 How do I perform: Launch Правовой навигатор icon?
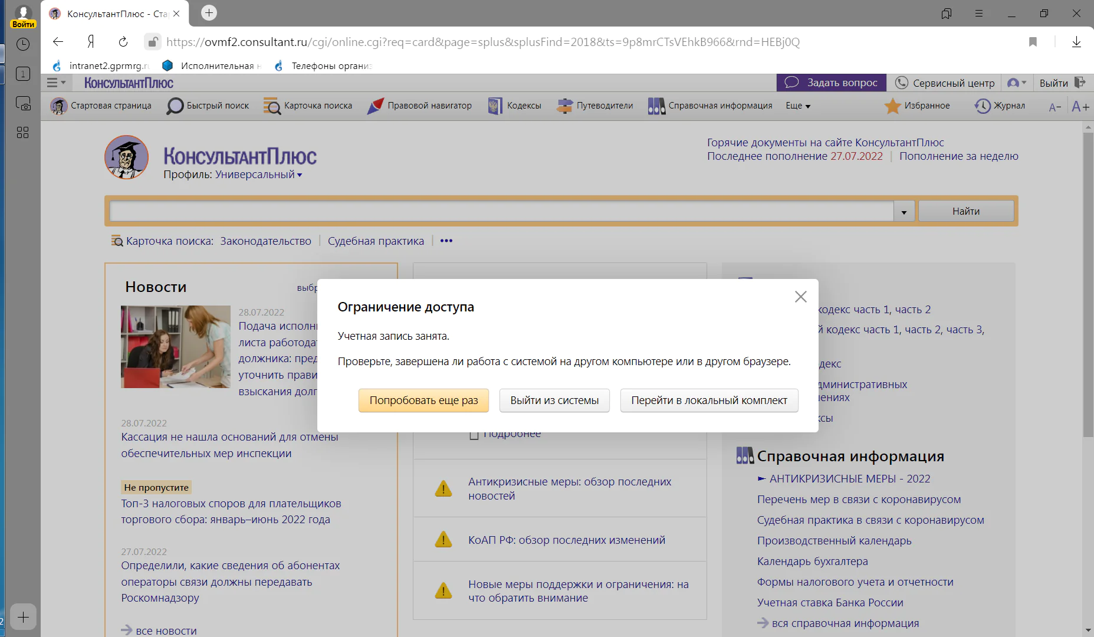click(x=376, y=106)
